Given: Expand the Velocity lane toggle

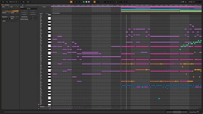Looking at the screenshot, I should 39,106.
